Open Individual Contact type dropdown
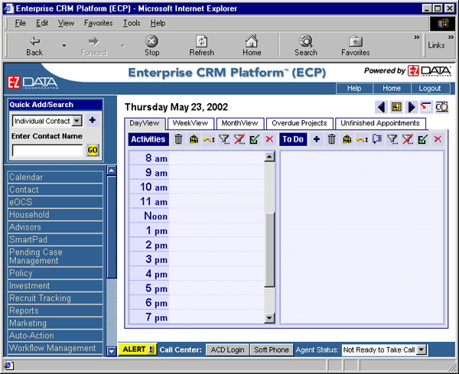 tap(77, 121)
